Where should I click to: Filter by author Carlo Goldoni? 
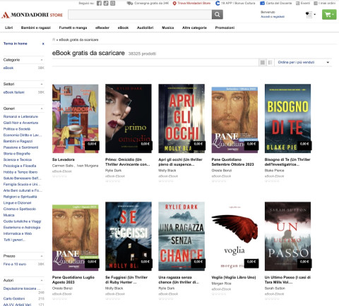point(14,299)
